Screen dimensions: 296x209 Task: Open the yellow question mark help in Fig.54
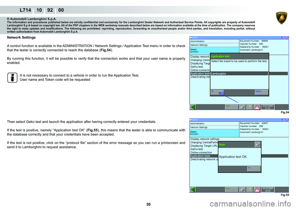tap(249, 107)
